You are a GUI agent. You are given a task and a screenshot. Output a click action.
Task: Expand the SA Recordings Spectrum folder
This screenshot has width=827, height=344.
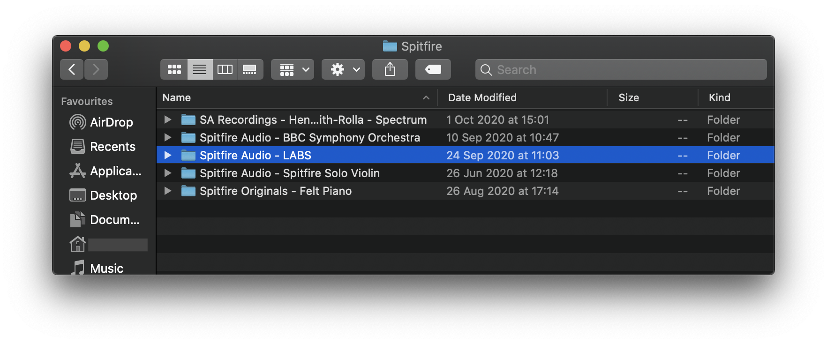168,120
